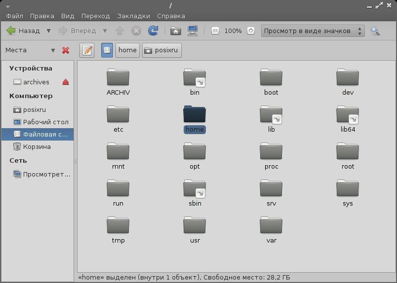Eject the archives device

click(66, 82)
